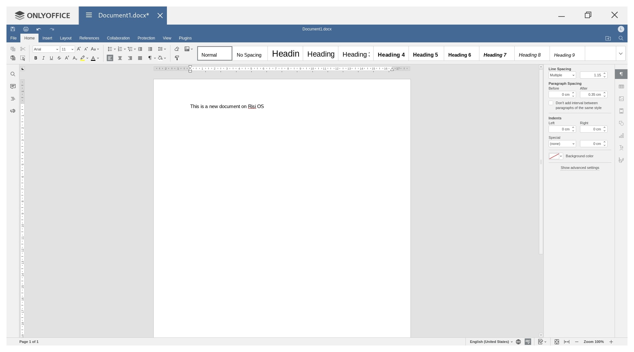Click the Fit to page icon in the status bar
634x352 pixels.
(x=557, y=342)
